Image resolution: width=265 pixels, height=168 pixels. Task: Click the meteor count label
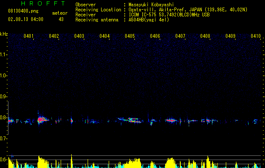[x=60, y=13]
